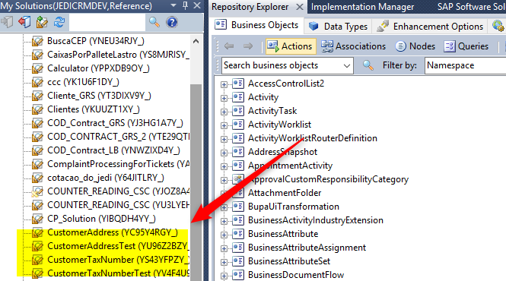Expand the Activity business object
Viewport: 506px width, 281px height.
pyautogui.click(x=224, y=98)
